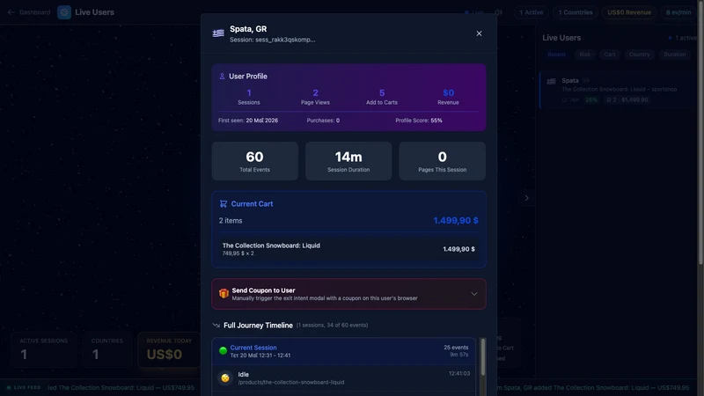The width and height of the screenshot is (704, 396).
Task: Click the 1 Active pill in header
Action: tap(532, 12)
